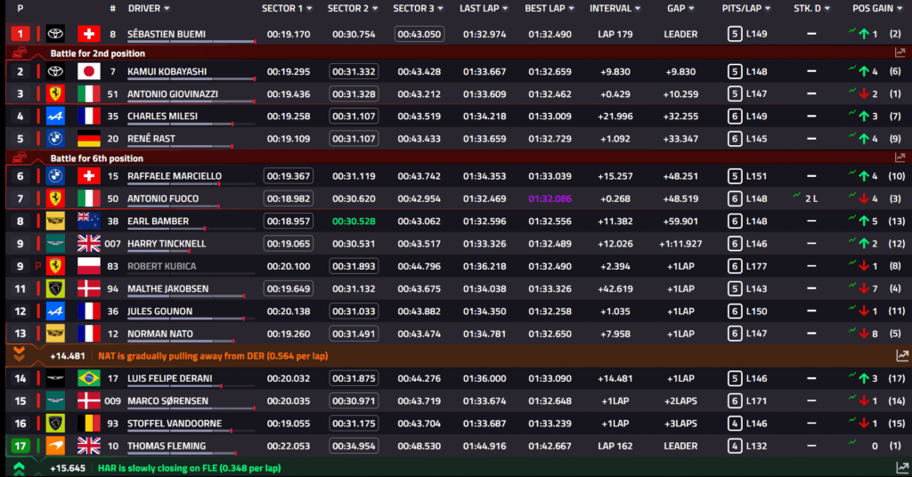912x477 pixels.
Task: Select driver name STOFFEL VANDOORNE
Action: coord(174,424)
